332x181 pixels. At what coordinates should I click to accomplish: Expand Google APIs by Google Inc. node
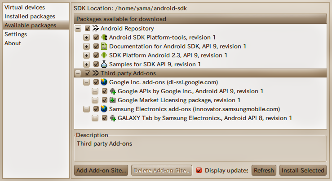pos(95,91)
